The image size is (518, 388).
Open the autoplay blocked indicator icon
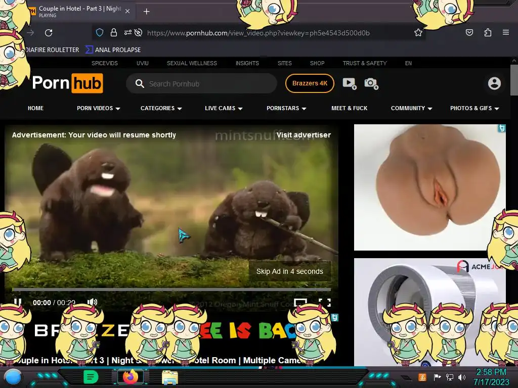pyautogui.click(x=139, y=32)
